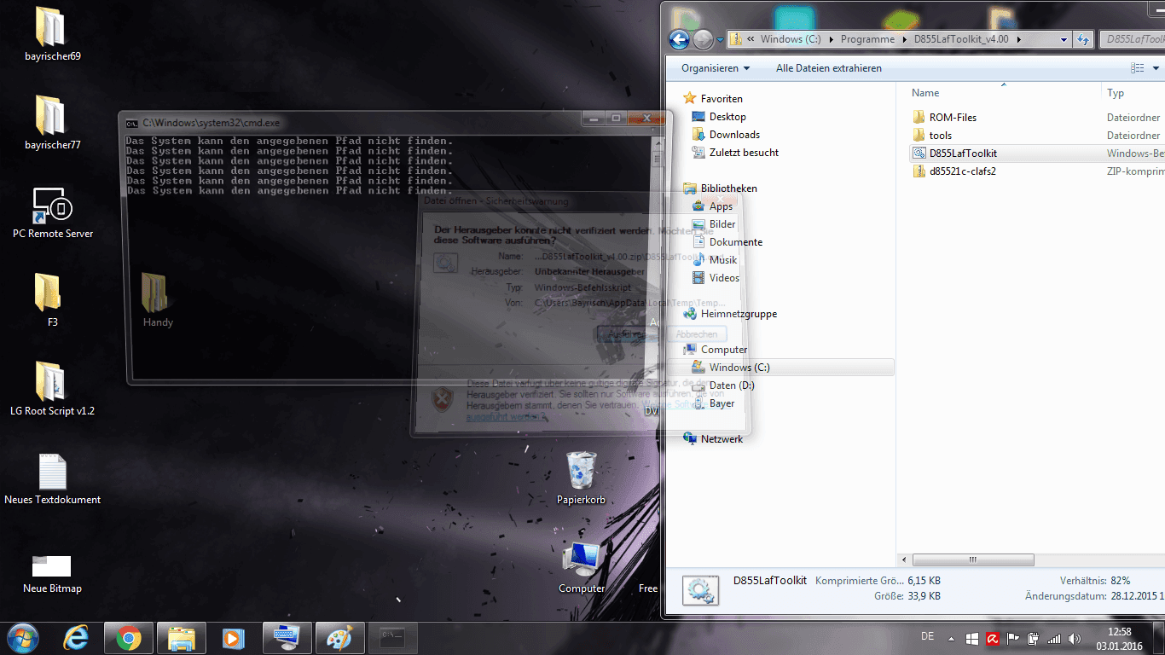Select the Neue Bitmap desktop file
Screen dimensions: 1165x655
pyautogui.click(x=52, y=573)
